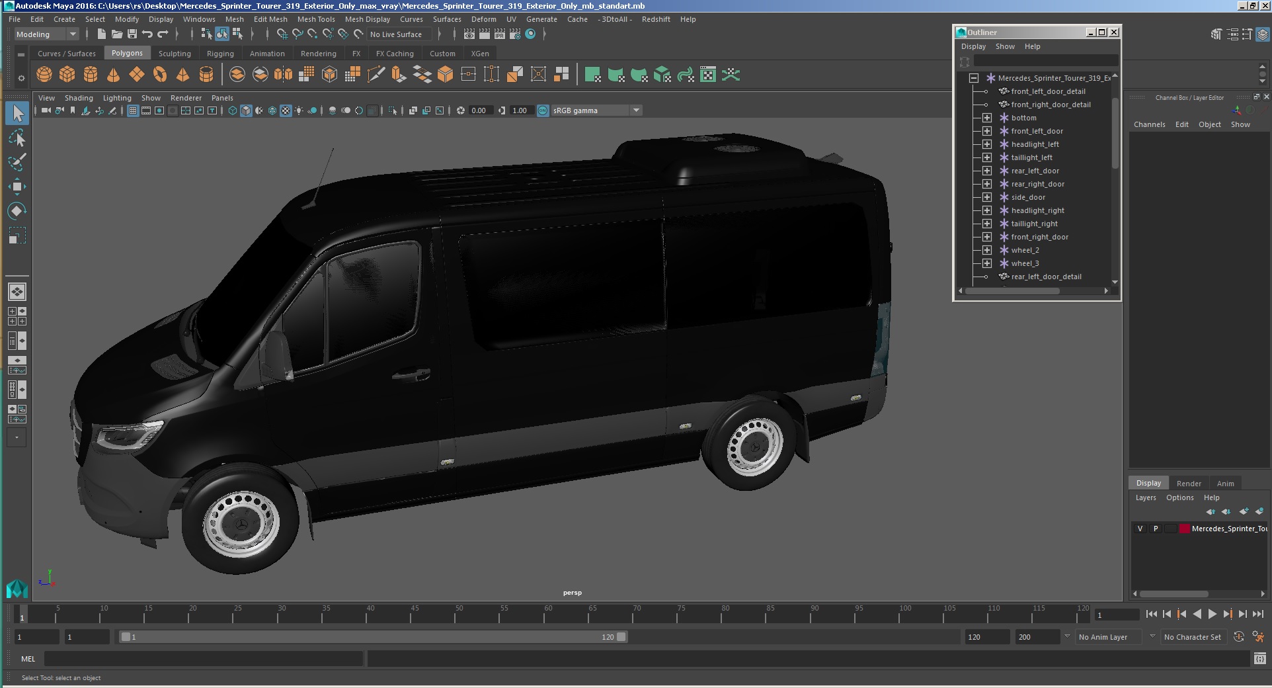
Task: Select the Multi-Cut knife tool icon
Action: 376,75
